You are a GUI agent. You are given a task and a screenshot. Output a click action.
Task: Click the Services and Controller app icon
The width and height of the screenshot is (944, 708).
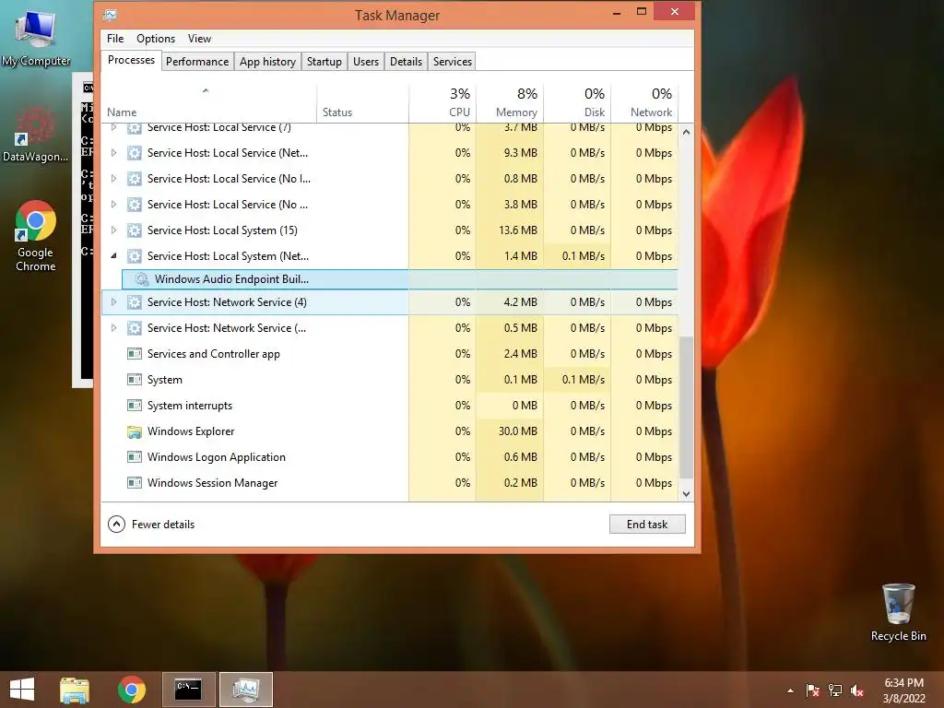click(135, 354)
